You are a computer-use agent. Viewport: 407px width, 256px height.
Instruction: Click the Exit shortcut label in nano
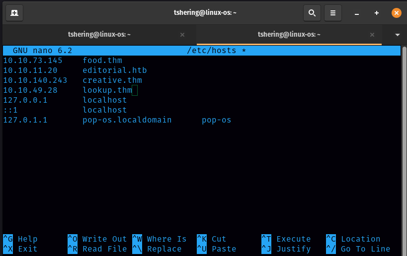27,249
